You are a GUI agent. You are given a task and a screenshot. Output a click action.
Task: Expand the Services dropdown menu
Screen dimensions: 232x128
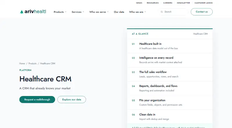78,12
